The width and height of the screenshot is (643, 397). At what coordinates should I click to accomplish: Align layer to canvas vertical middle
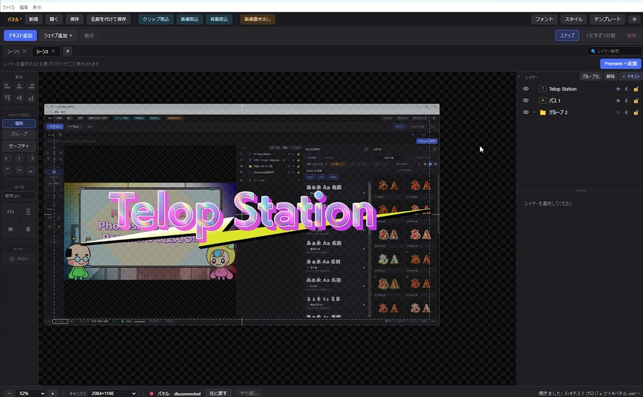click(19, 170)
